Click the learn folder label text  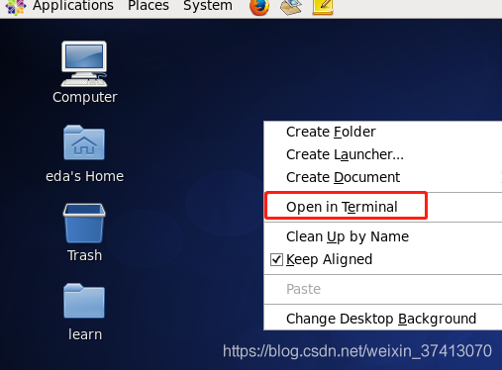tap(85, 334)
